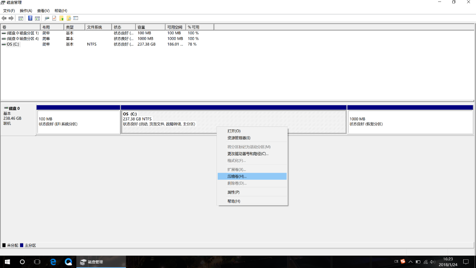
Task: Open the 帮助(H) menu in menu bar
Action: coord(61,11)
